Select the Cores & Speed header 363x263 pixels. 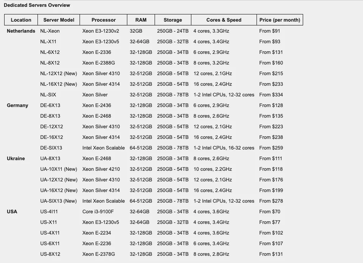[224, 20]
